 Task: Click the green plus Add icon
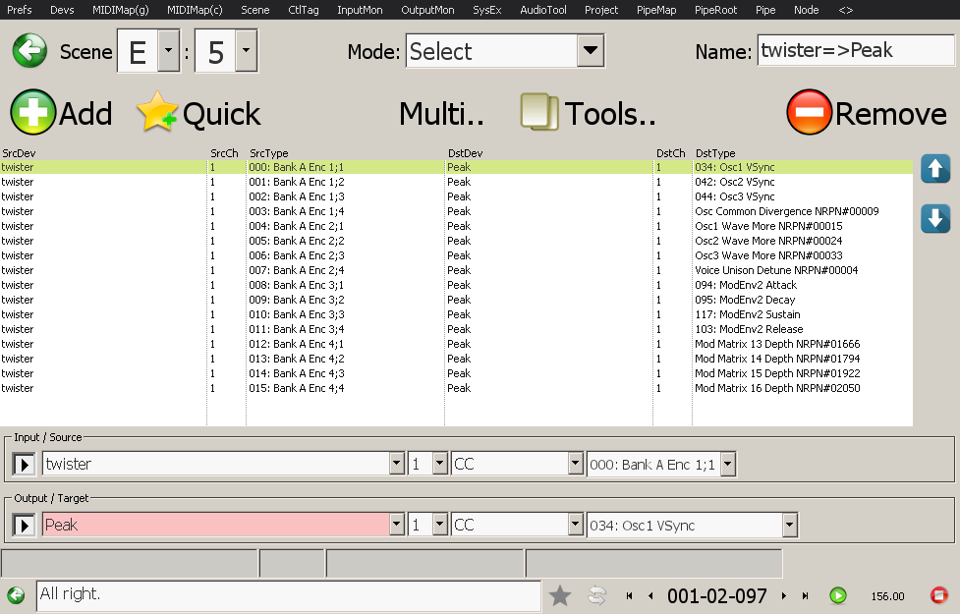pos(32,114)
